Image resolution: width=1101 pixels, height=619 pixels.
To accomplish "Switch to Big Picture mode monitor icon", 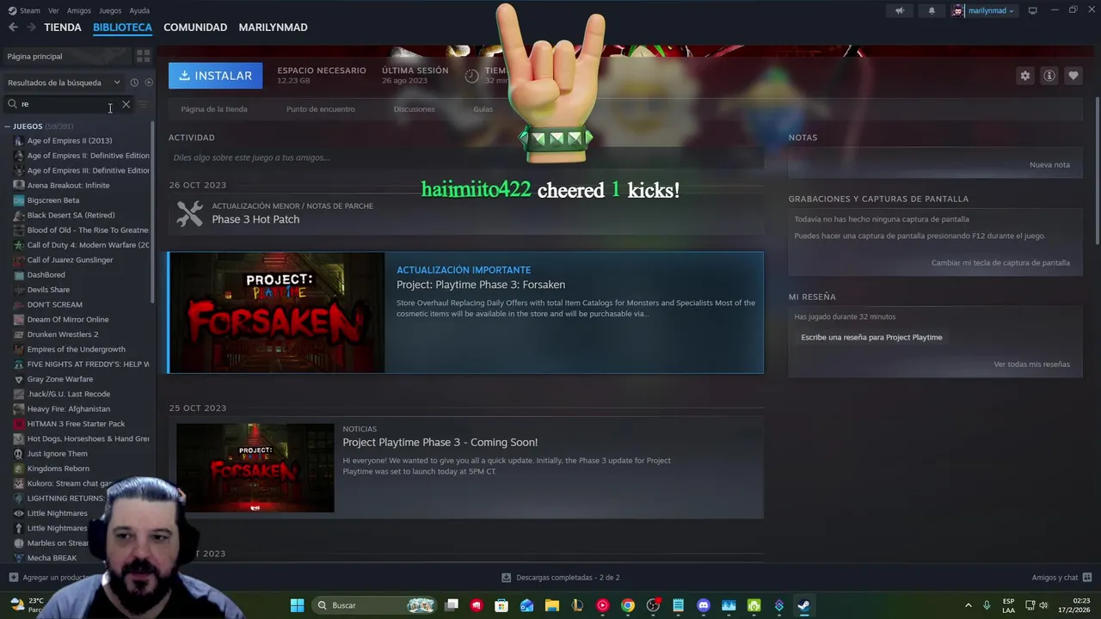I will point(1032,10).
